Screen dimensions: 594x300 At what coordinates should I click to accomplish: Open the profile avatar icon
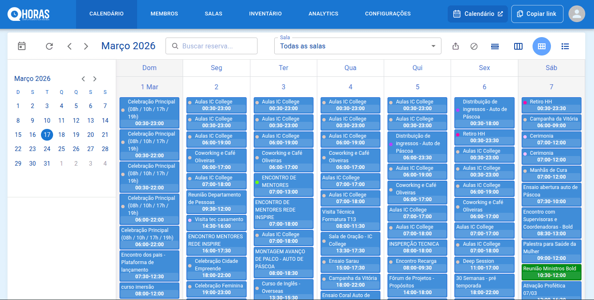[x=577, y=14]
